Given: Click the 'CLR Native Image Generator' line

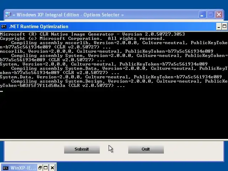Looking at the screenshot, I should coord(92,34).
